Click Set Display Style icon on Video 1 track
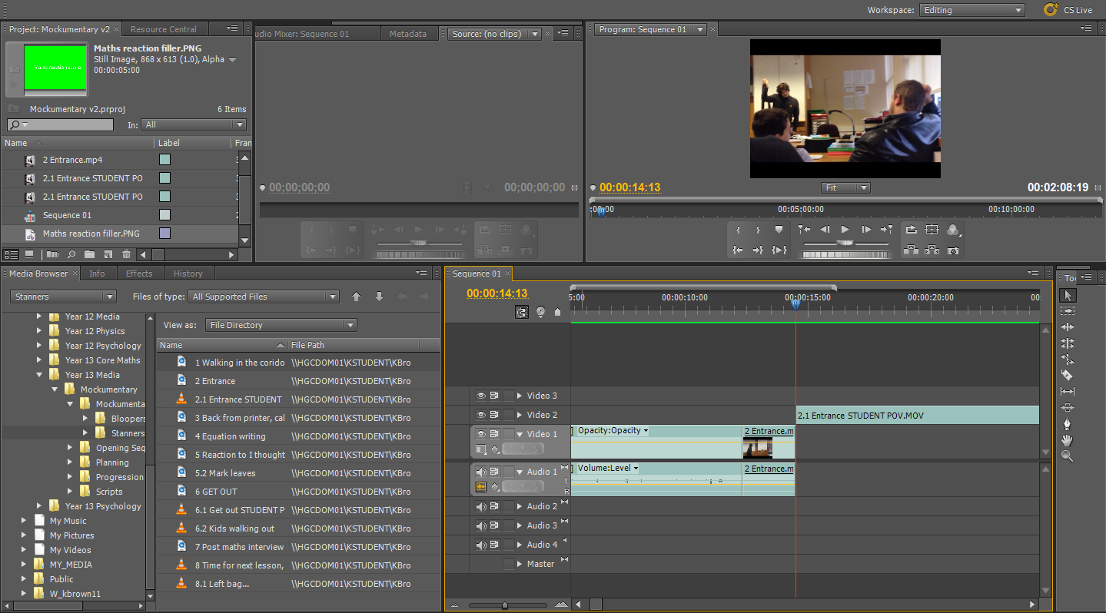This screenshot has height=613, width=1106. (x=481, y=449)
